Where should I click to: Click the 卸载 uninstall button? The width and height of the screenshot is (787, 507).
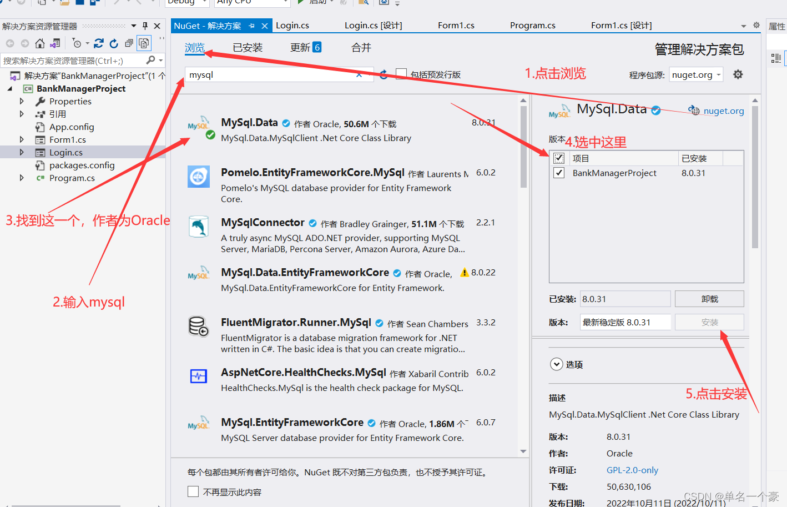coord(709,299)
